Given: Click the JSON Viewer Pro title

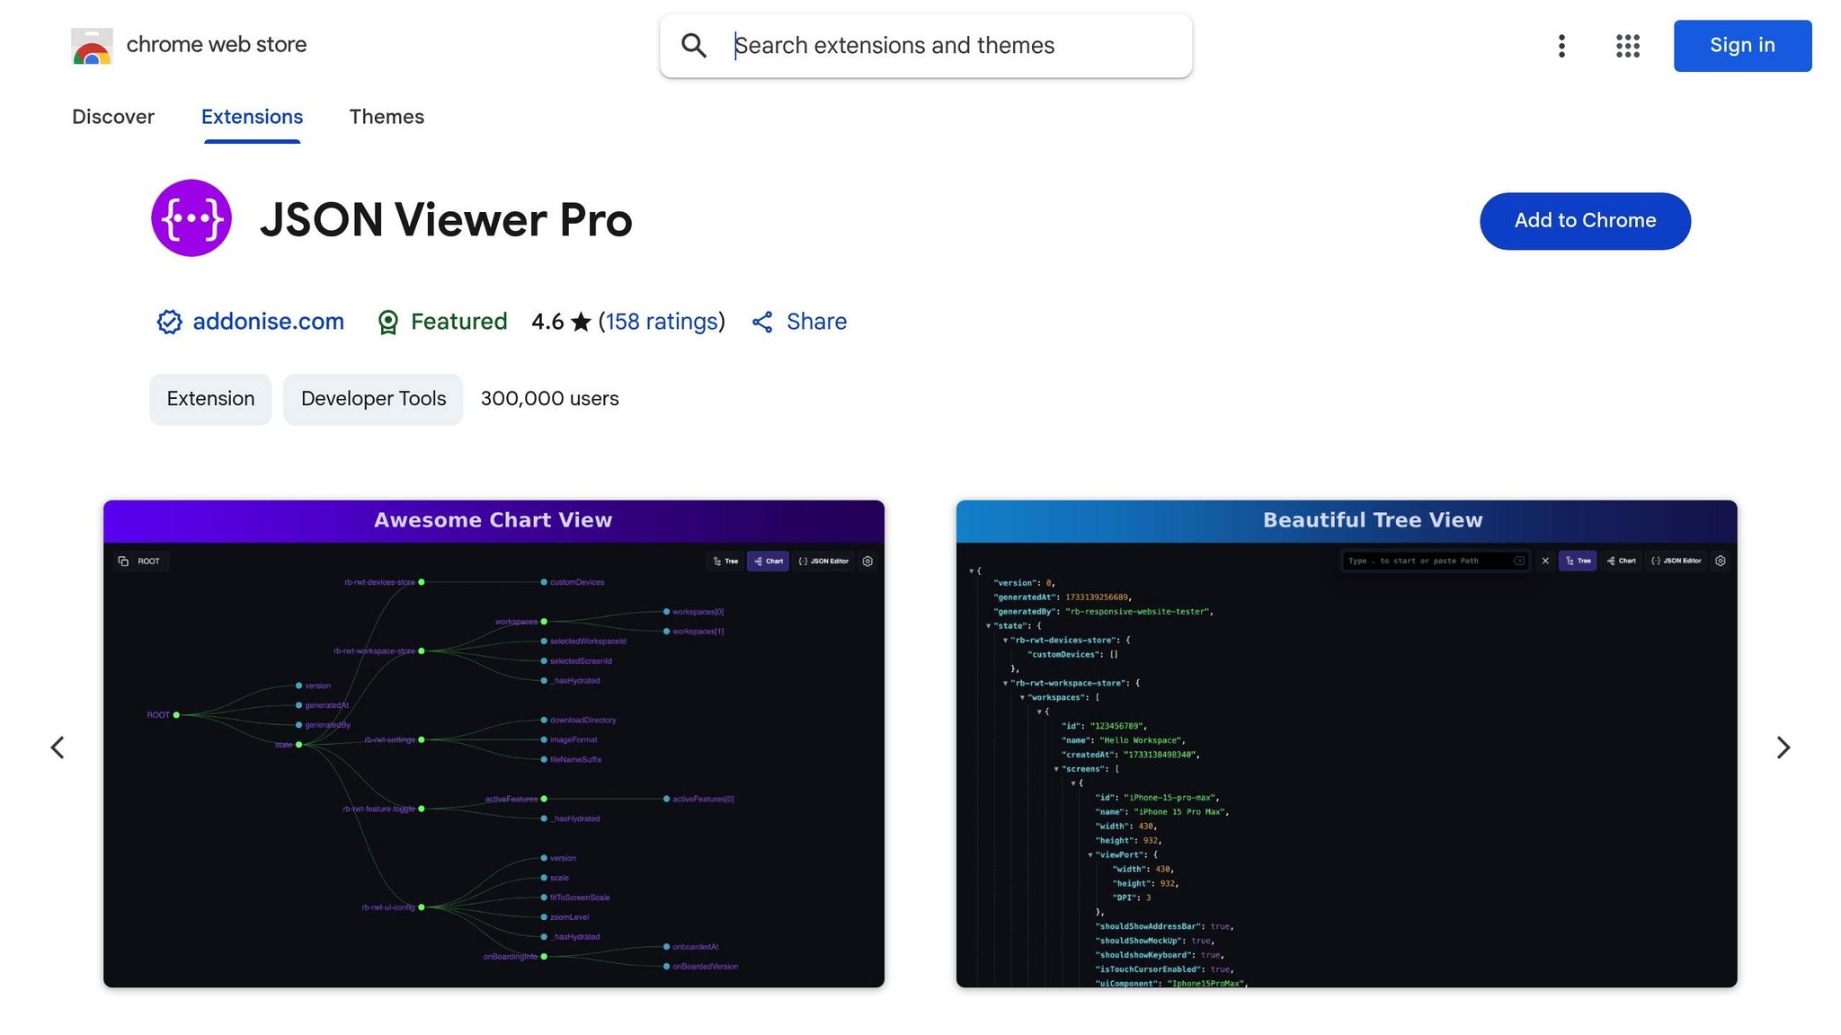Looking at the screenshot, I should [446, 220].
